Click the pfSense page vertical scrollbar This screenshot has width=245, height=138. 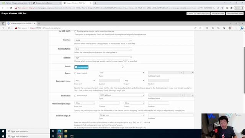tap(244, 70)
